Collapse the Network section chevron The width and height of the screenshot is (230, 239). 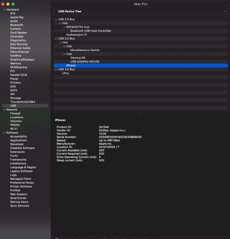click(4, 110)
